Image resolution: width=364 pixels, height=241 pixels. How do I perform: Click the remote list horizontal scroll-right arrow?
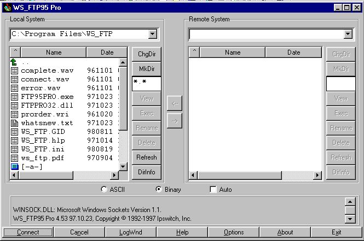point(317,175)
